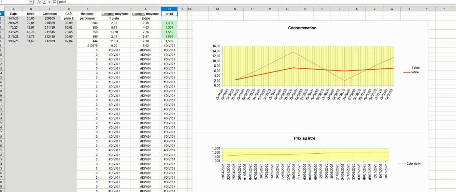
Task: Select the 'Prix au litre' chart title
Action: coord(304,138)
